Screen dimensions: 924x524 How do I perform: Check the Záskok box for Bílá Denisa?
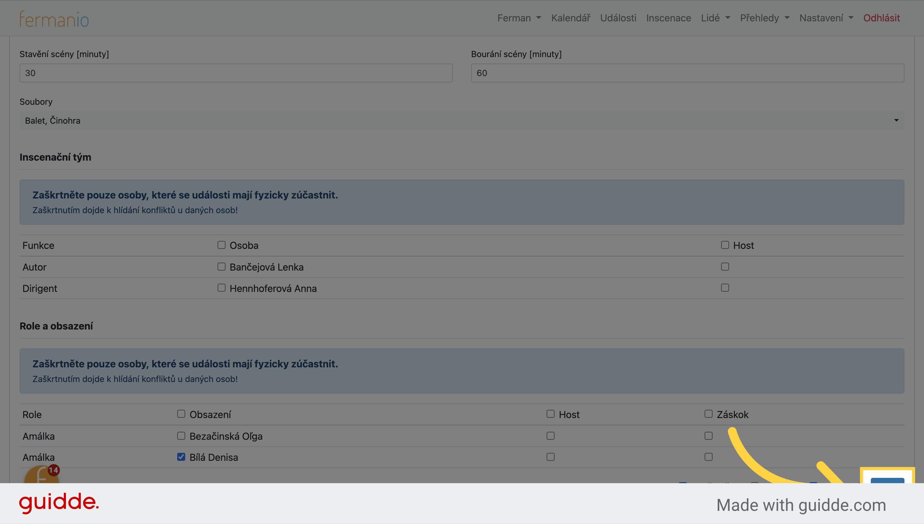(709, 457)
